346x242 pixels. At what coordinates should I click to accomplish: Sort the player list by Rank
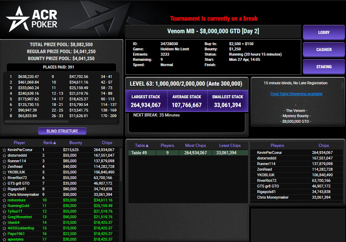click(x=49, y=143)
